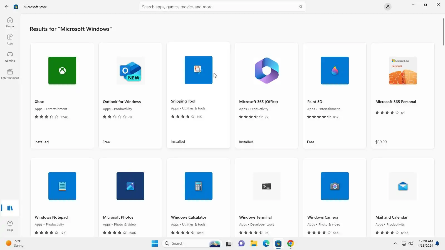The height and width of the screenshot is (250, 445).
Task: Click the Microsoft Photos app icon
Action: click(130, 186)
